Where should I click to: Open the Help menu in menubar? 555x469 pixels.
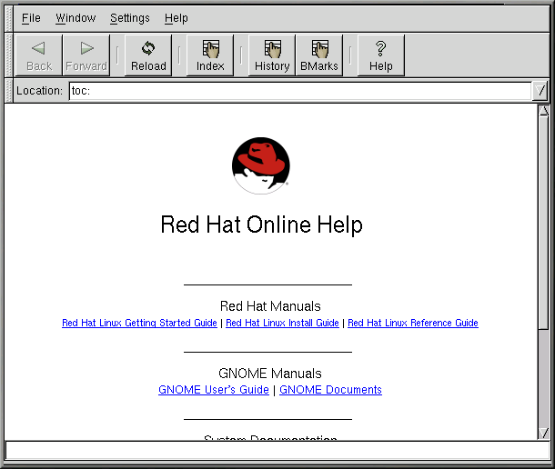pos(177,18)
